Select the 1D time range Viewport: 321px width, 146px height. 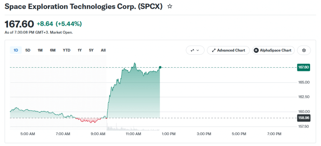[16, 50]
